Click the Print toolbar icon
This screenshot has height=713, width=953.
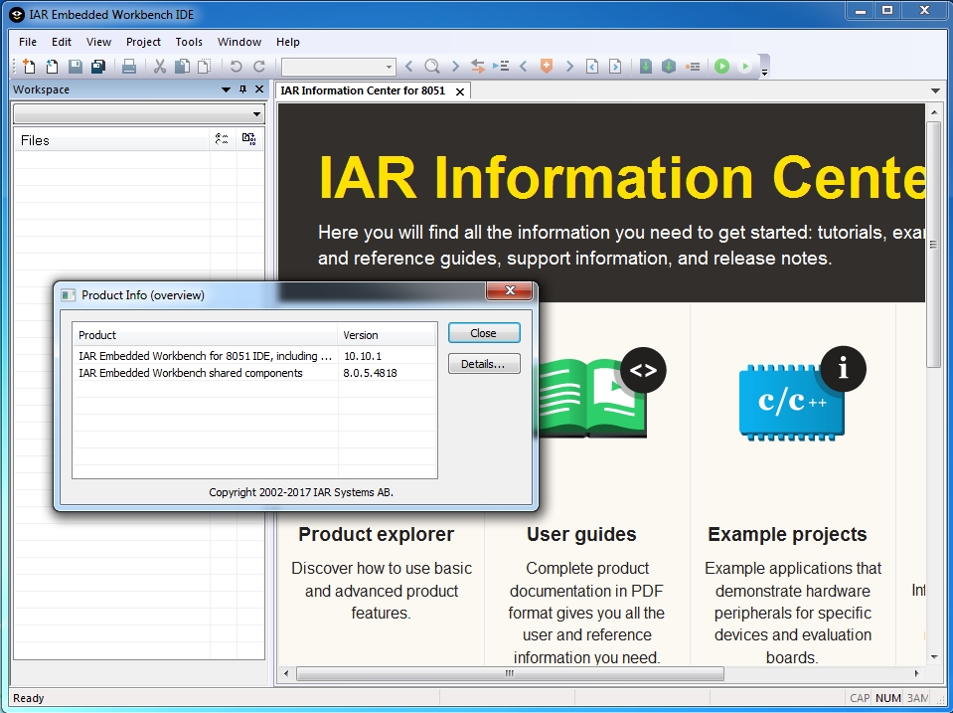[129, 67]
